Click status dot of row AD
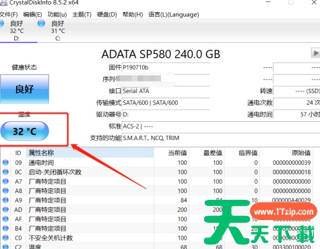320x249 pixels. click(x=5, y=209)
